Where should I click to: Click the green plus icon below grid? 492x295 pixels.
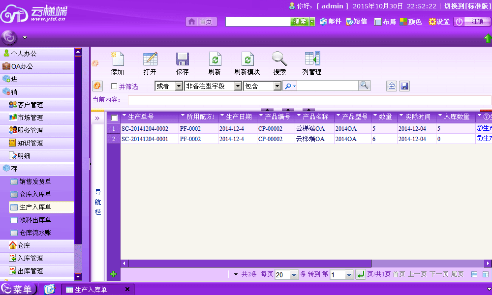click(x=113, y=274)
